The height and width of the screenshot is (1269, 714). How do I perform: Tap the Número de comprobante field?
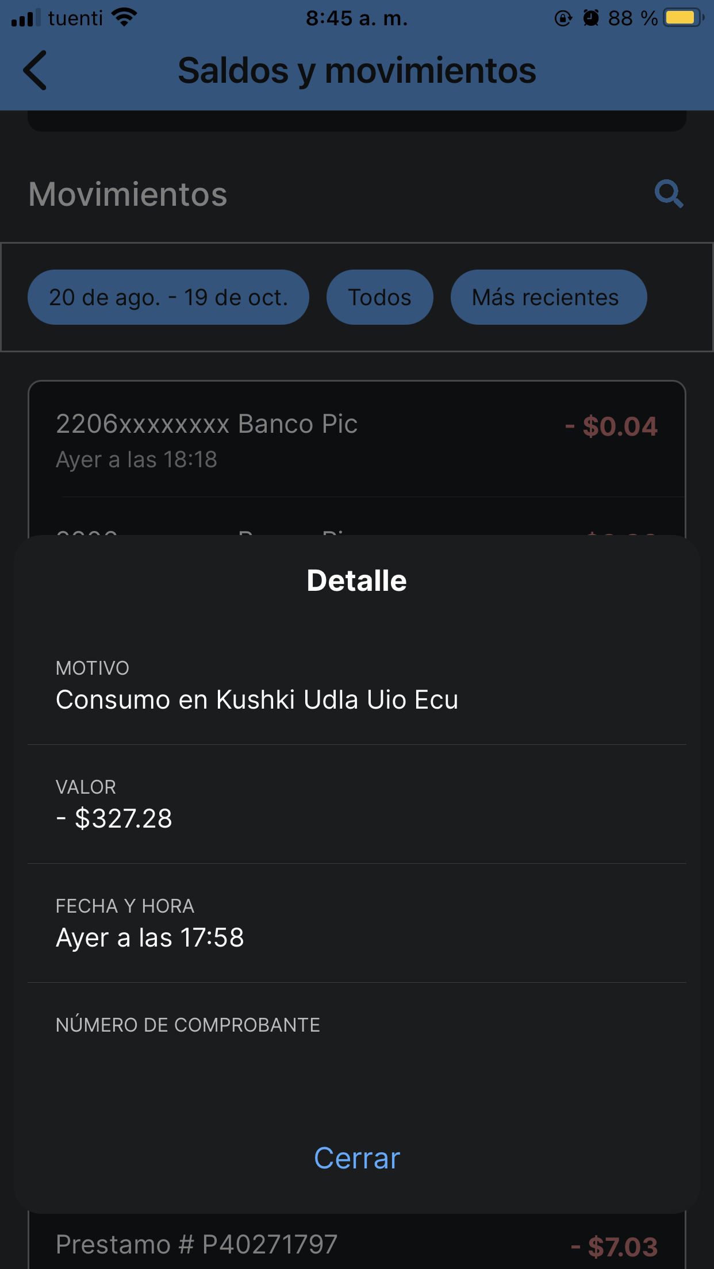(188, 1025)
